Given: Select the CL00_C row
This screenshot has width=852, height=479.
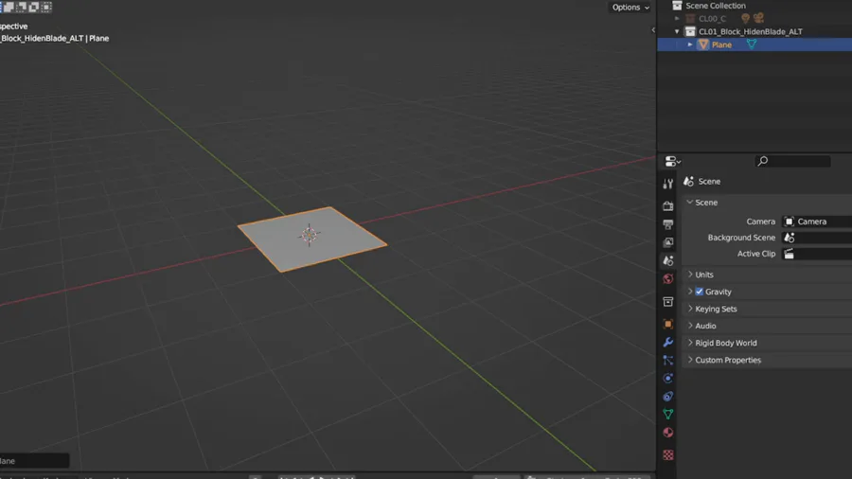Looking at the screenshot, I should 754,19.
